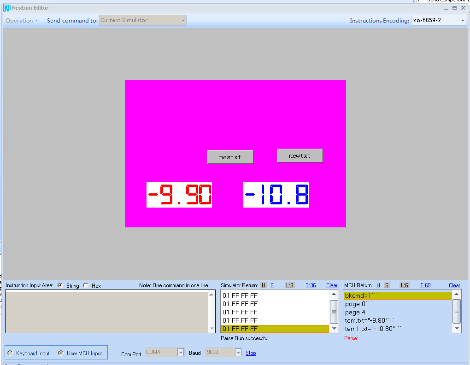This screenshot has width=470, height=365.
Task: Click the Simulator Return scrollbar thumb
Action: pos(334,312)
